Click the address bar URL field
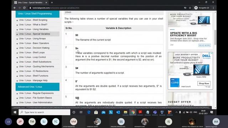The height and width of the screenshot is (128, 228). click(x=106, y=8)
